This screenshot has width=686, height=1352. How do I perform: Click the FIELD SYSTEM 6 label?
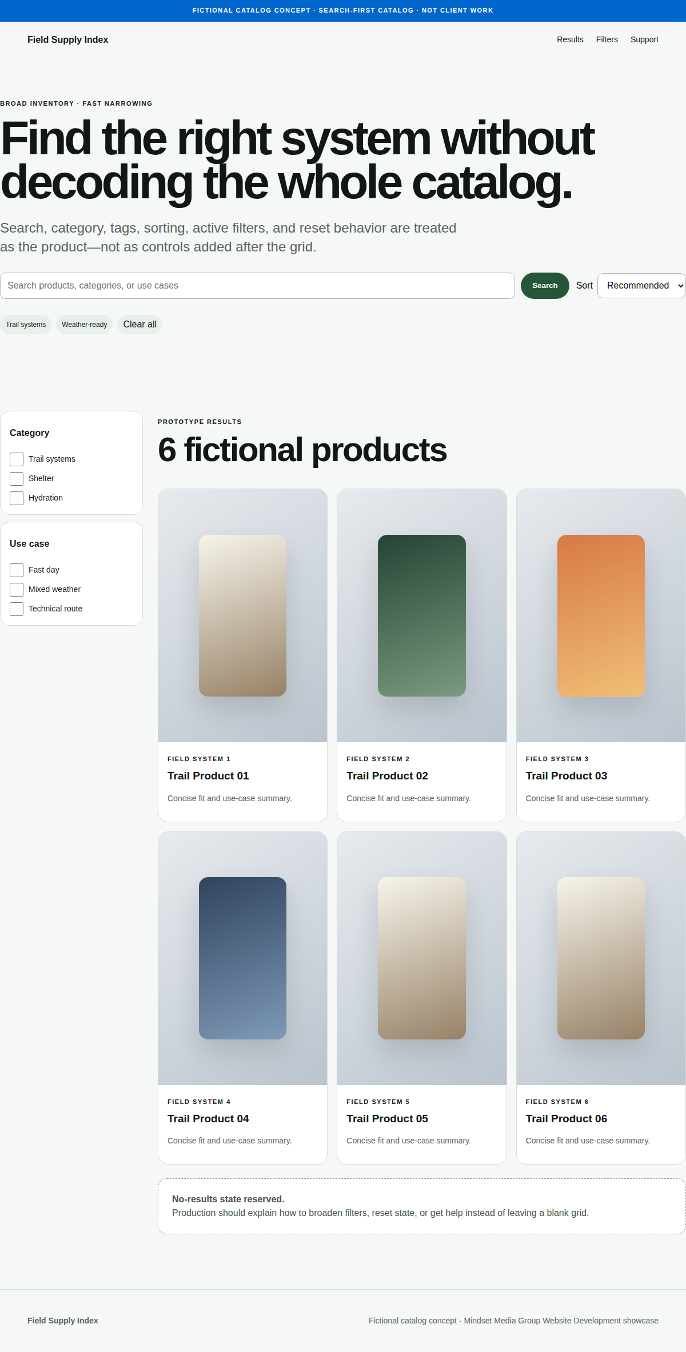557,1102
